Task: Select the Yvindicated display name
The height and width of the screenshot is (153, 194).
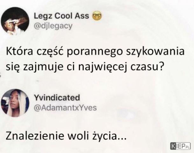Action: (57, 97)
